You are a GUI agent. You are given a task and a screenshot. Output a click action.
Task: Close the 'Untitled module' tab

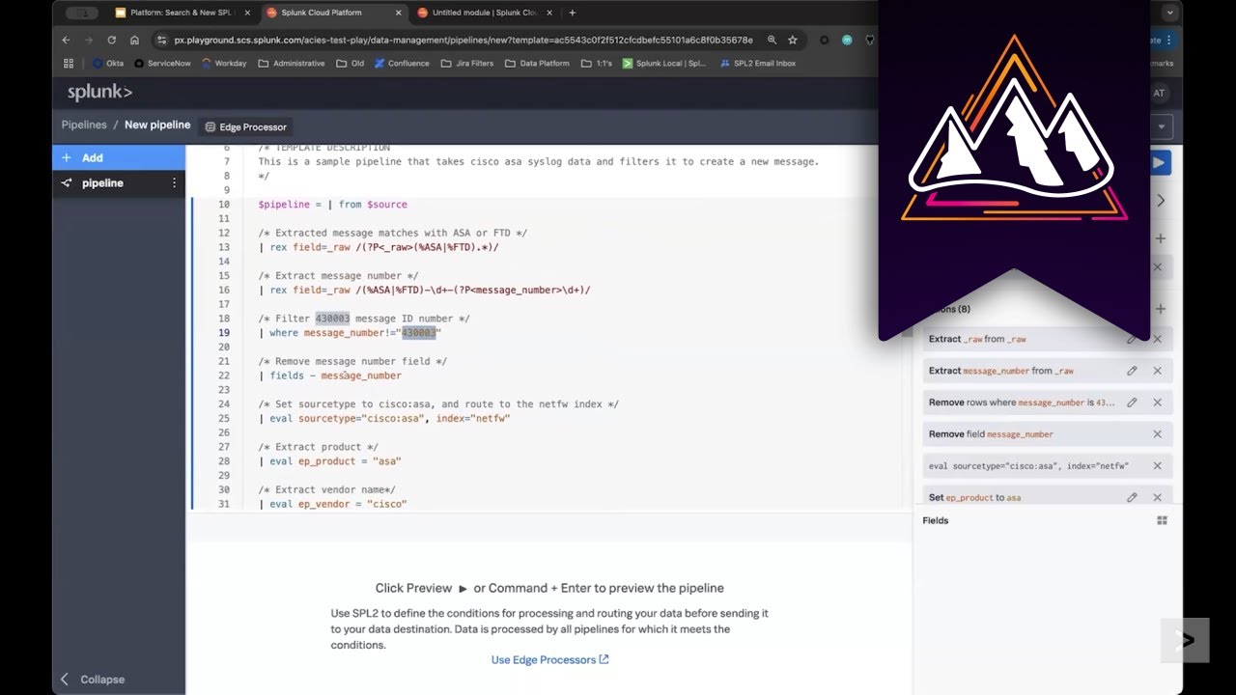click(x=551, y=13)
